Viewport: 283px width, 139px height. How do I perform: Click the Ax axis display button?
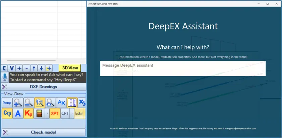[61, 103]
